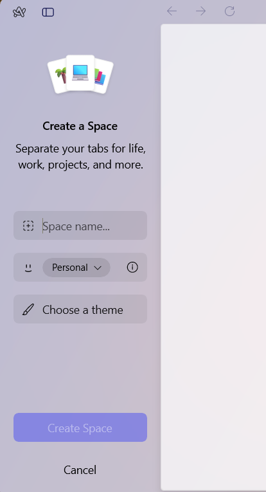This screenshot has width=266, height=492.
Task: Open the Personal profile dropdown
Action: tap(76, 268)
